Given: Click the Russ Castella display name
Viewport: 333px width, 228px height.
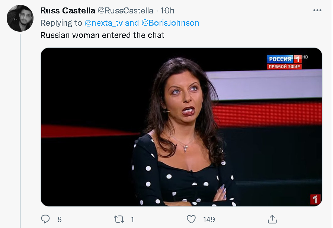Looking at the screenshot, I should (x=67, y=10).
